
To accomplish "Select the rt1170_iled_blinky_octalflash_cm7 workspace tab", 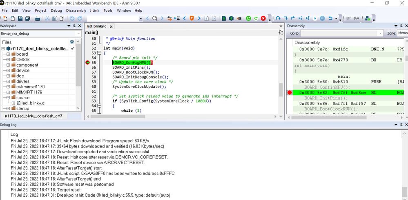I will pyautogui.click(x=33, y=116).
